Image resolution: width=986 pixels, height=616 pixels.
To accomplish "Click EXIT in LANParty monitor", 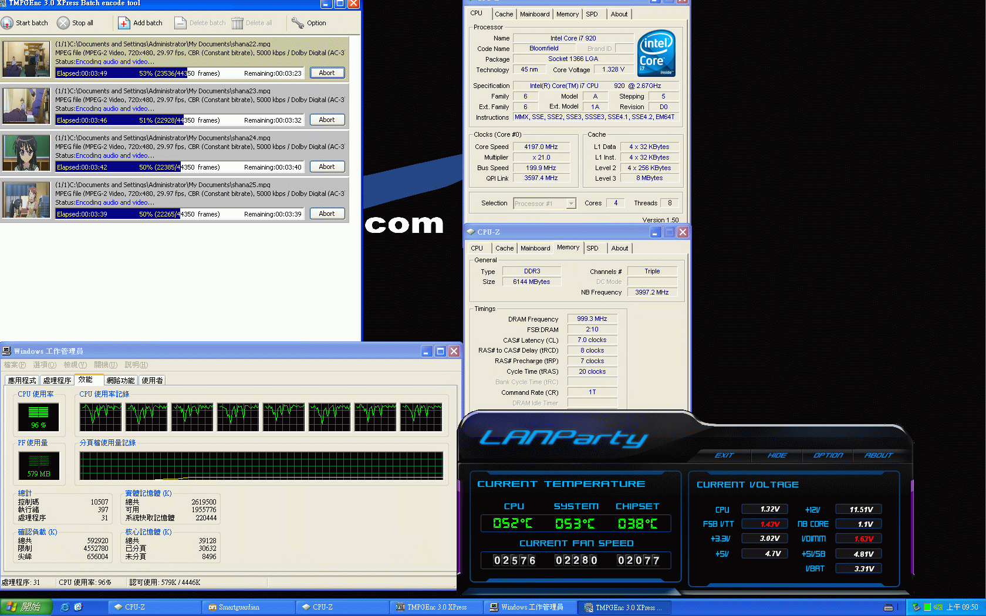I will tap(724, 455).
